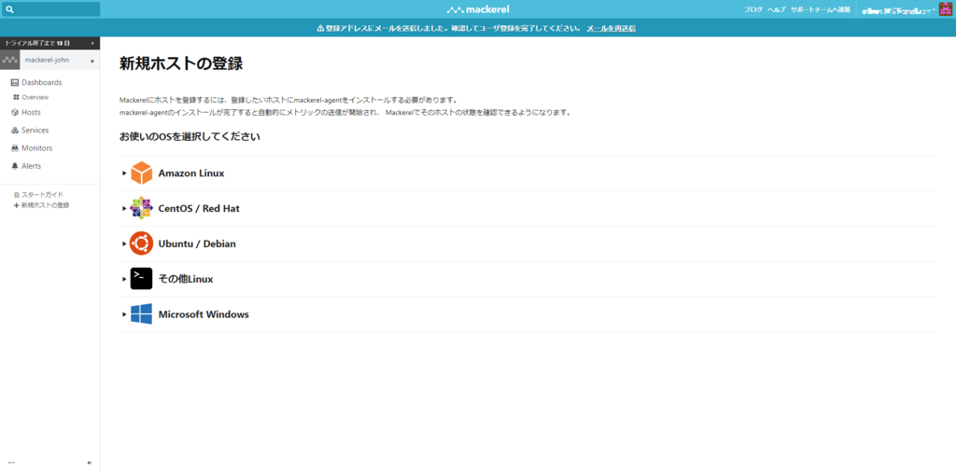Screen dimensions: 956x472
Task: Click the Dashboards chart icon
Action: click(x=15, y=82)
